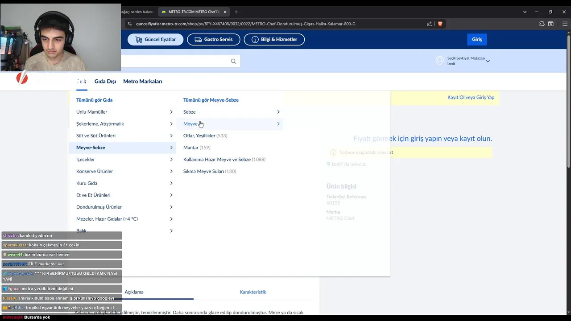Open Kullanıma Hazır Meyve ve Sebze
The image size is (571, 321).
coord(224,160)
